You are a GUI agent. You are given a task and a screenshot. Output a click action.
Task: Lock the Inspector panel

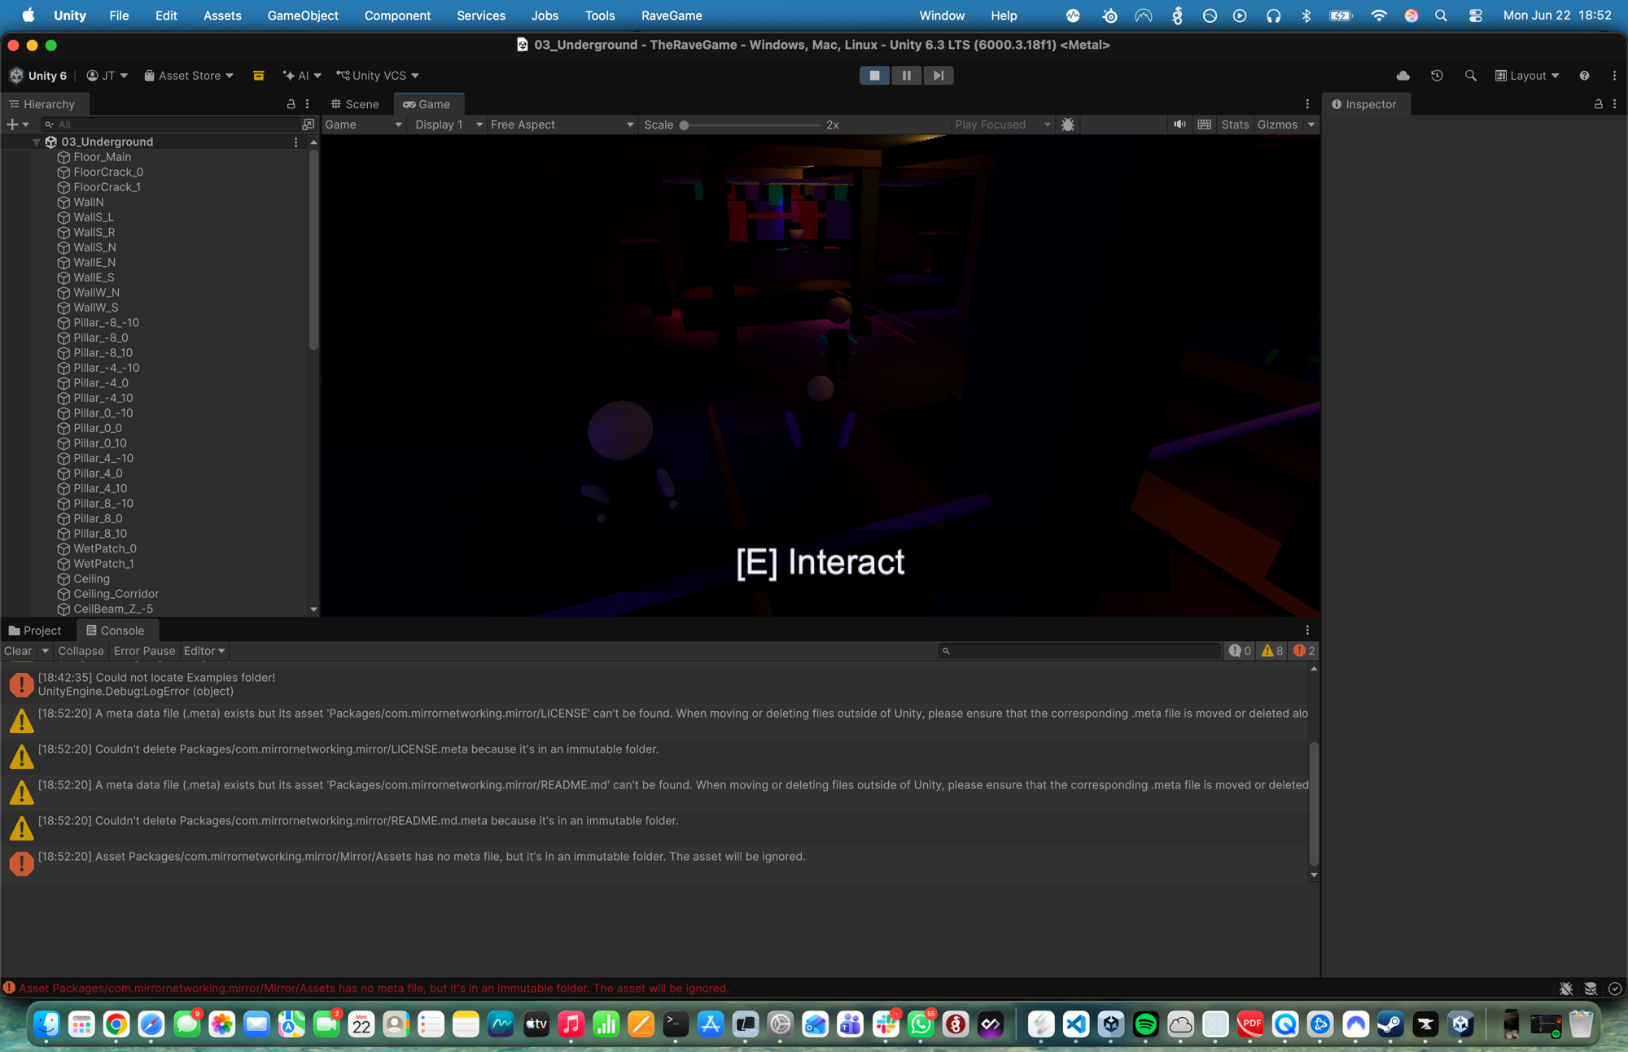pyautogui.click(x=1598, y=104)
